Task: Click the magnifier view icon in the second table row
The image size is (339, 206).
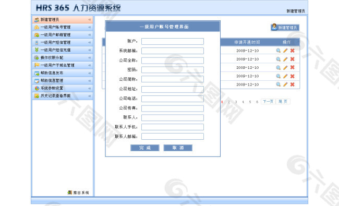Action: [279, 59]
